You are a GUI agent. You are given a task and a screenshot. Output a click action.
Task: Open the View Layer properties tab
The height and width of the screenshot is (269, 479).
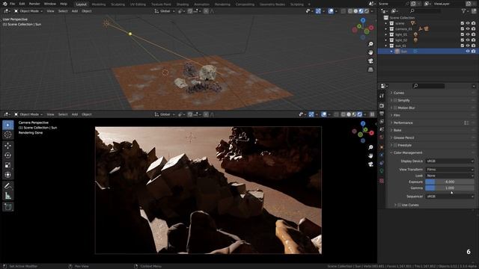382,121
